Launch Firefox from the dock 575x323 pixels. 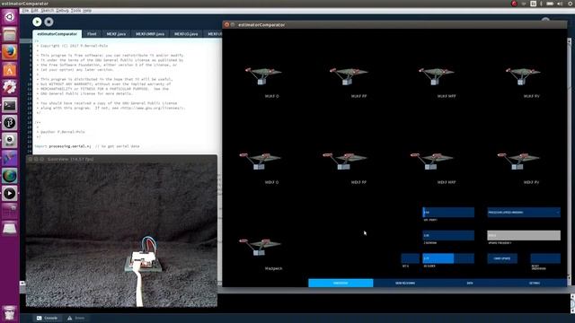pos(10,52)
